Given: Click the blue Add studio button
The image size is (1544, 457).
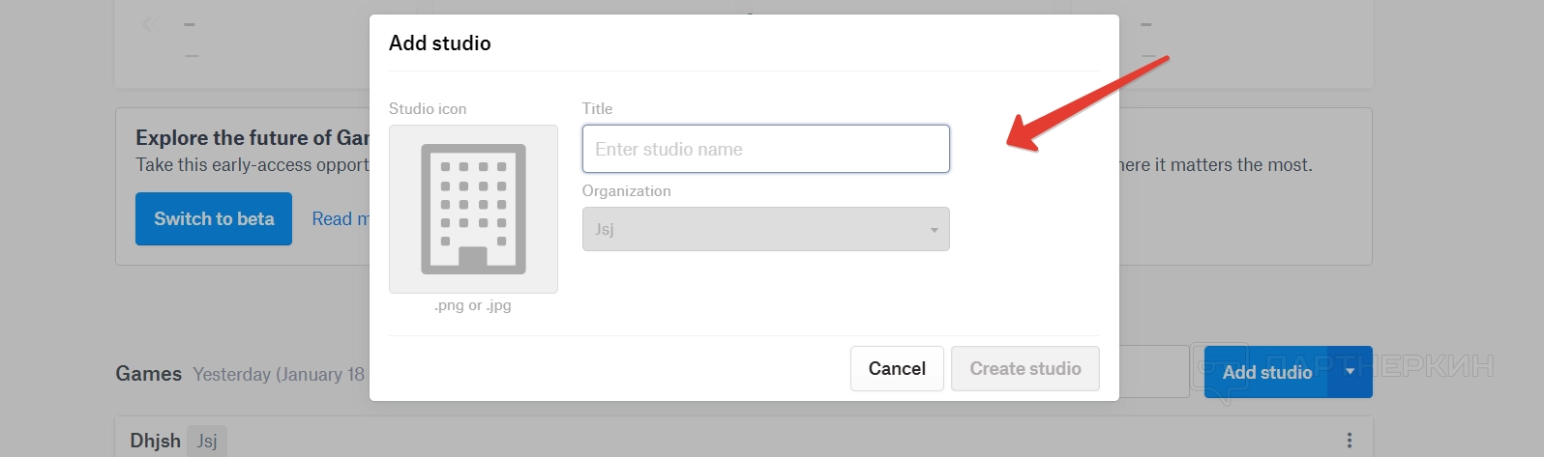Looking at the screenshot, I should point(1266,372).
